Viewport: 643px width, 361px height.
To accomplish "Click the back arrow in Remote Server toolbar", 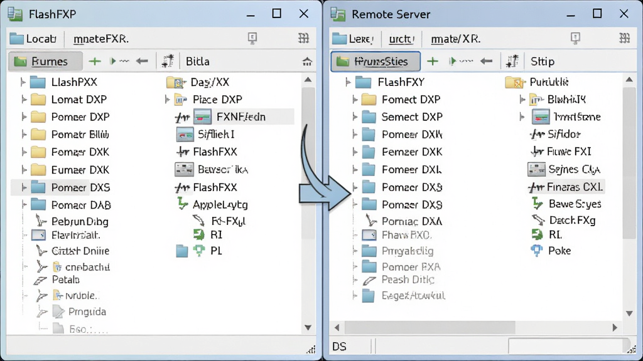I will 487,61.
